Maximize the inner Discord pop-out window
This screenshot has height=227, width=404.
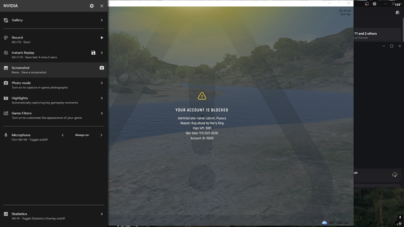[391, 46]
